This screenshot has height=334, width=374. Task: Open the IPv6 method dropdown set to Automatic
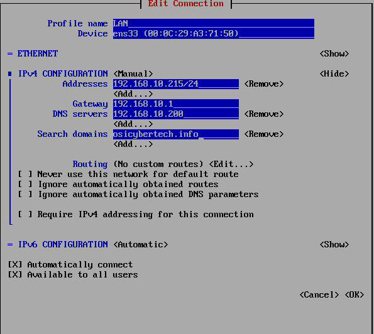tap(141, 244)
